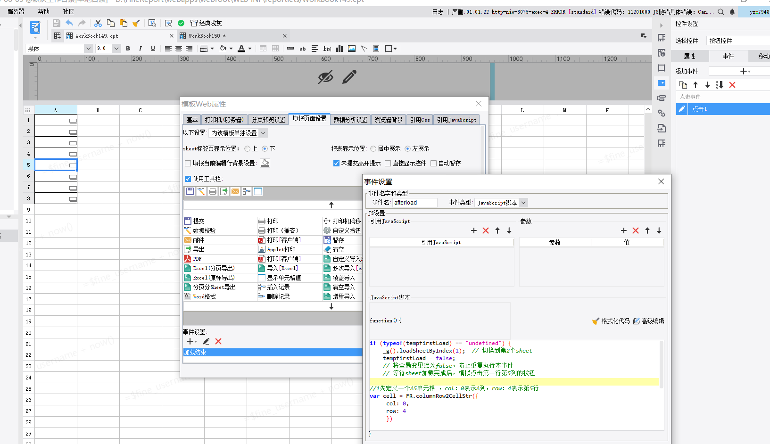The height and width of the screenshot is (444, 770).
Task: Click the format painter brush icon
Action: click(x=136, y=23)
